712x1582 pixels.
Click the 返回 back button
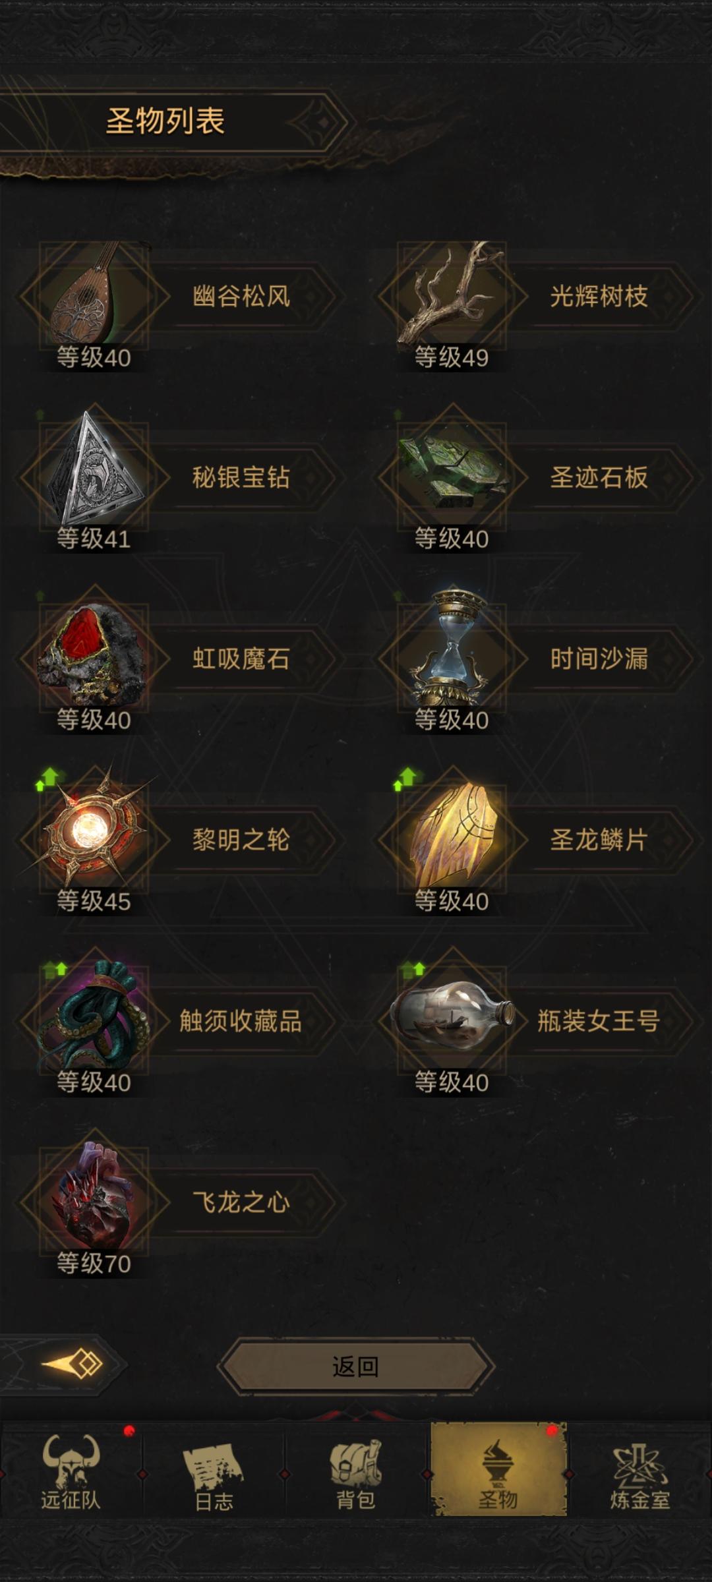tap(356, 1366)
